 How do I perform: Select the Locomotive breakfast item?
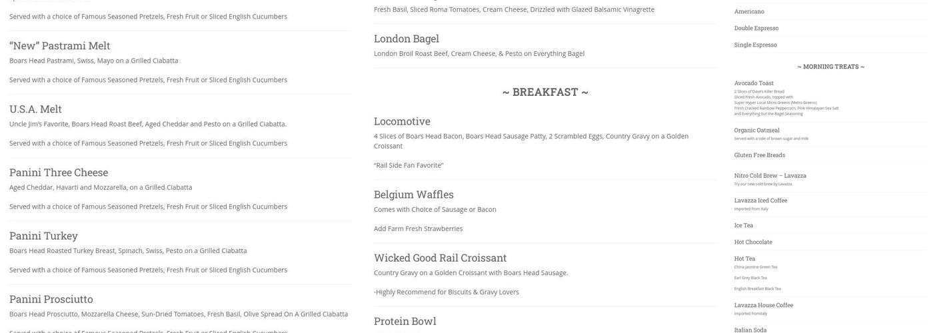click(x=402, y=121)
